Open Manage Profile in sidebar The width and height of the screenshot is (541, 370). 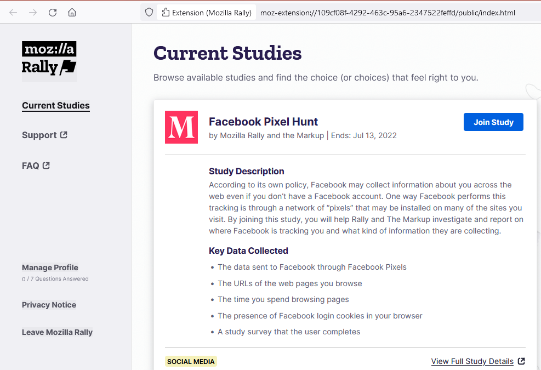pyautogui.click(x=50, y=267)
